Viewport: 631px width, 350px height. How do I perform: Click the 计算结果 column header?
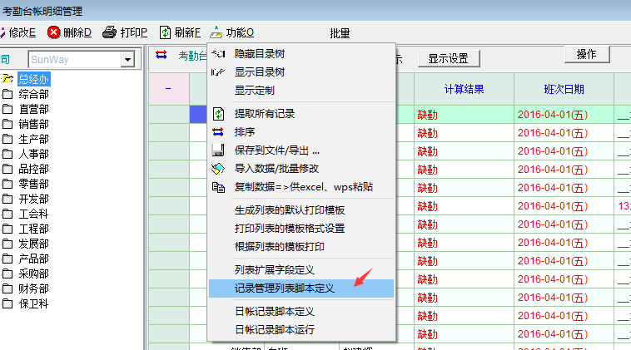pos(462,89)
